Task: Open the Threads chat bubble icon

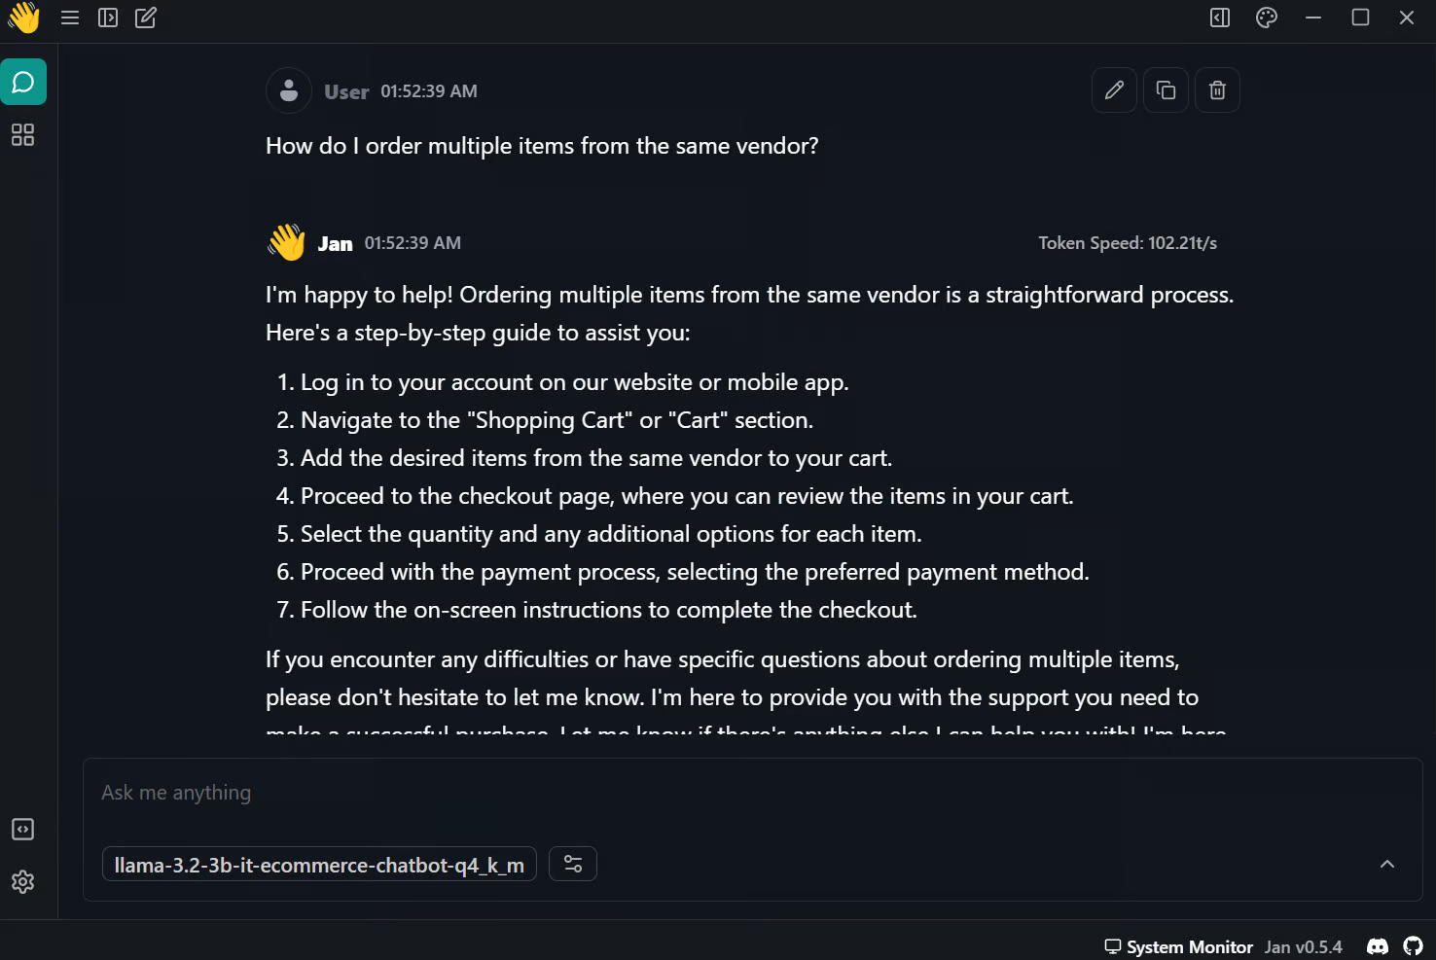Action: click(x=23, y=83)
